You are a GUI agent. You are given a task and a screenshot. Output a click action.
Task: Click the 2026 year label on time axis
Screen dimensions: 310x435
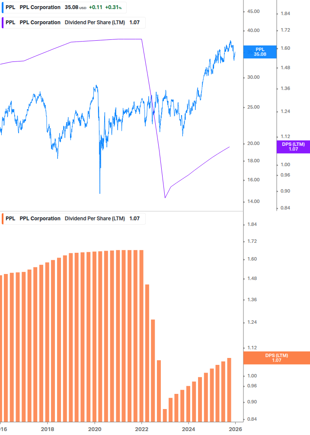(x=236, y=429)
